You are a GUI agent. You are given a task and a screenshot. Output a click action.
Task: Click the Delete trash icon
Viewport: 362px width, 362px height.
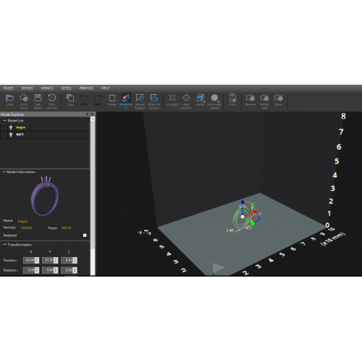[x=112, y=98]
